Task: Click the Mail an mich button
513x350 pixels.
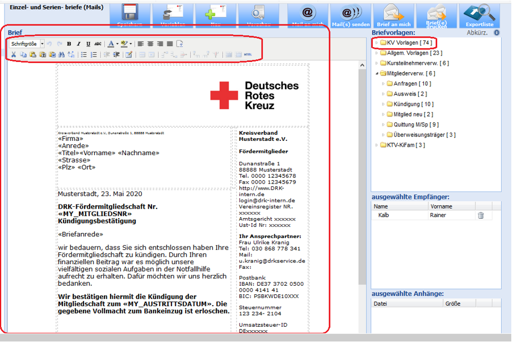Action: pyautogui.click(x=308, y=15)
